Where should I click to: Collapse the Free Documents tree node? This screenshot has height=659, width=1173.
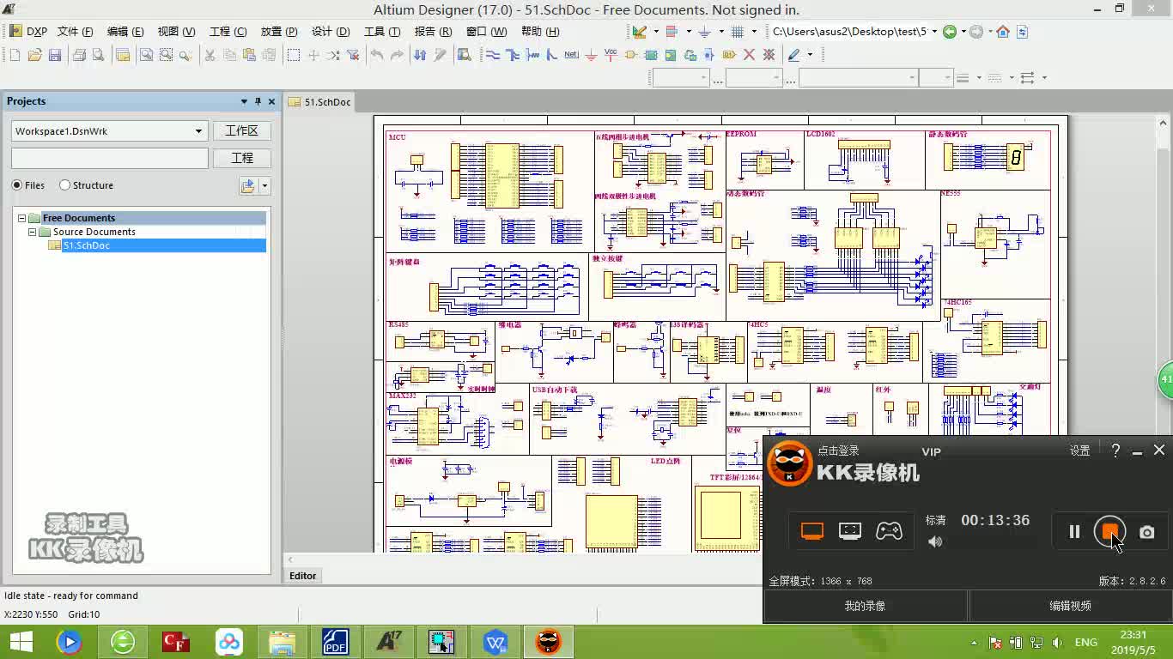22,218
